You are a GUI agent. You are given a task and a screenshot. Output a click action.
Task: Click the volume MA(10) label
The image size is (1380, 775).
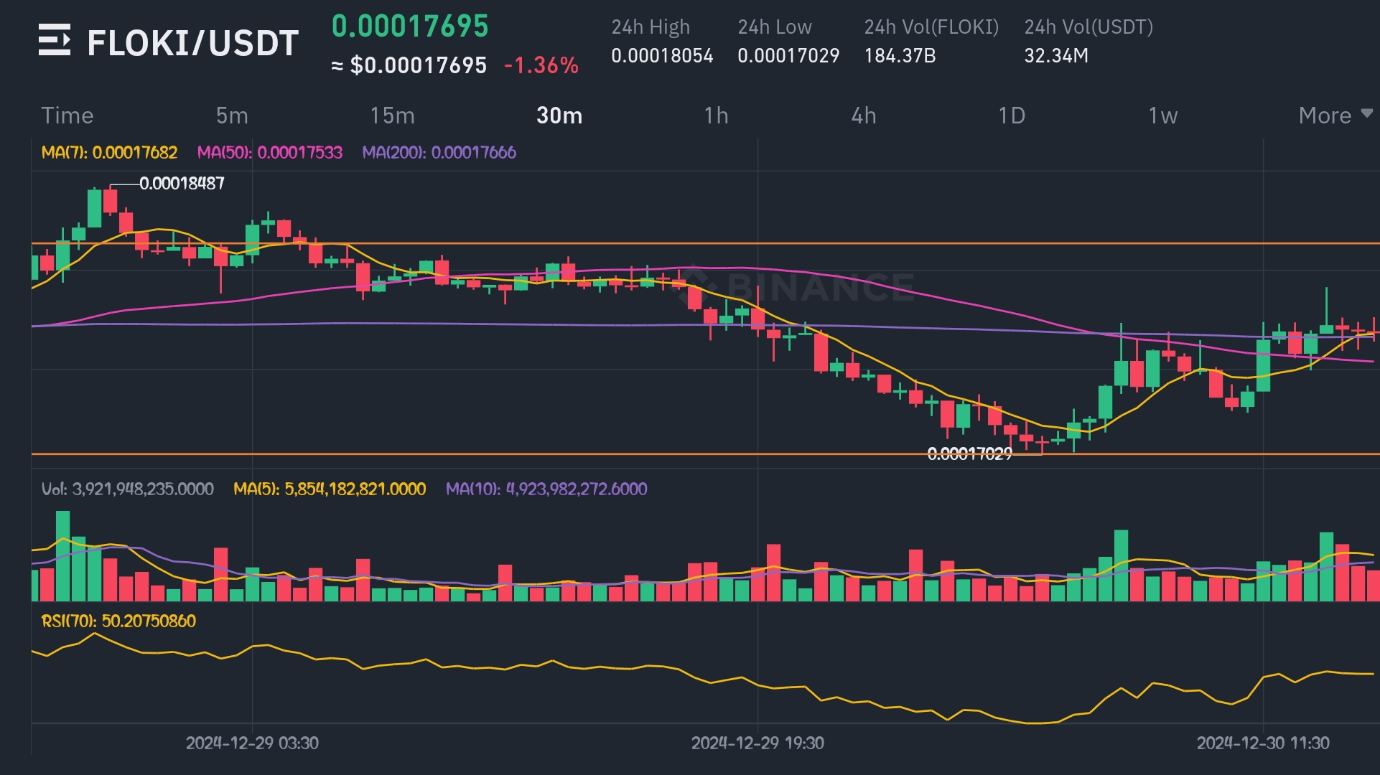point(546,489)
